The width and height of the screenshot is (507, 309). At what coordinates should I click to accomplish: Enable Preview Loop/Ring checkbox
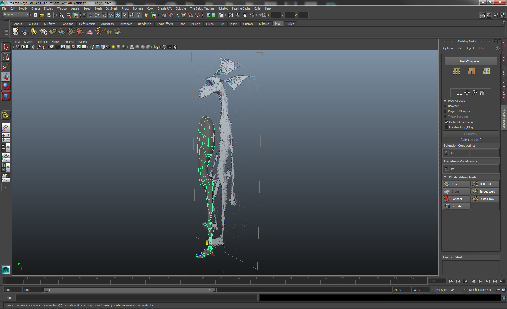(x=447, y=127)
